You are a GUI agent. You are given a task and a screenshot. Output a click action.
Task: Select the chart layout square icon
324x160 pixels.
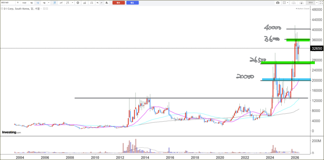tap(284, 3)
